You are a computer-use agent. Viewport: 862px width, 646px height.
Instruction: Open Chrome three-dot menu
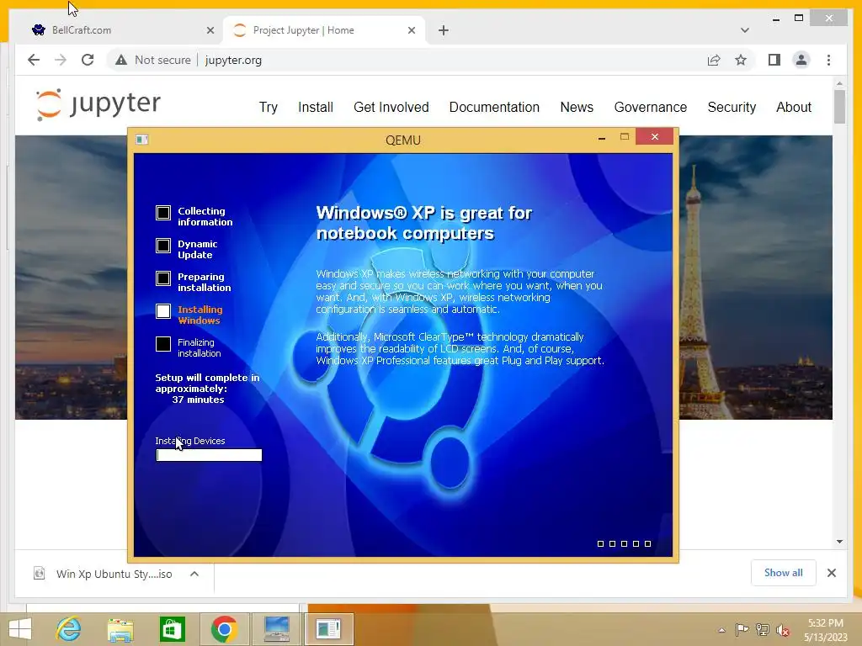(x=828, y=60)
